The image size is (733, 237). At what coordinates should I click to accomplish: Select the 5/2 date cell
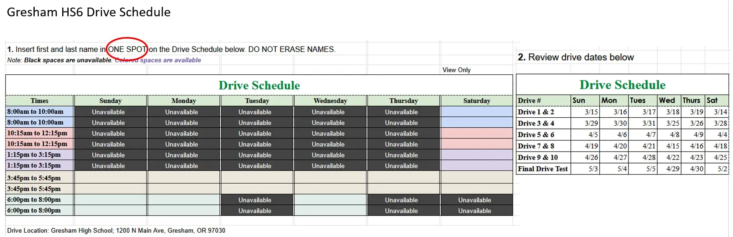(722, 169)
